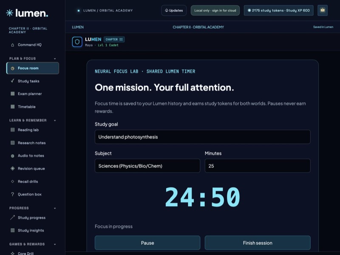This screenshot has height=255, width=340.
Task: Open the Exam planner page
Action: tap(33, 93)
